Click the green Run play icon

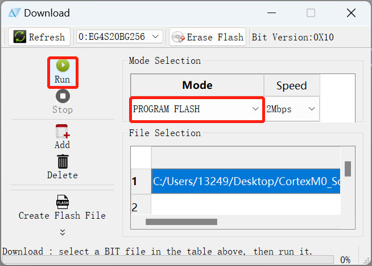click(x=63, y=66)
